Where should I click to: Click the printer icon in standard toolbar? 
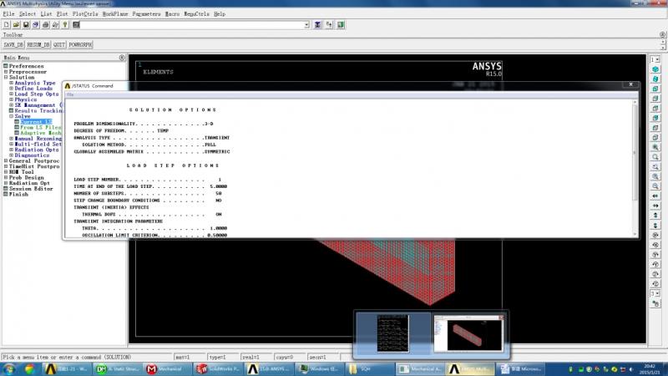point(46,25)
